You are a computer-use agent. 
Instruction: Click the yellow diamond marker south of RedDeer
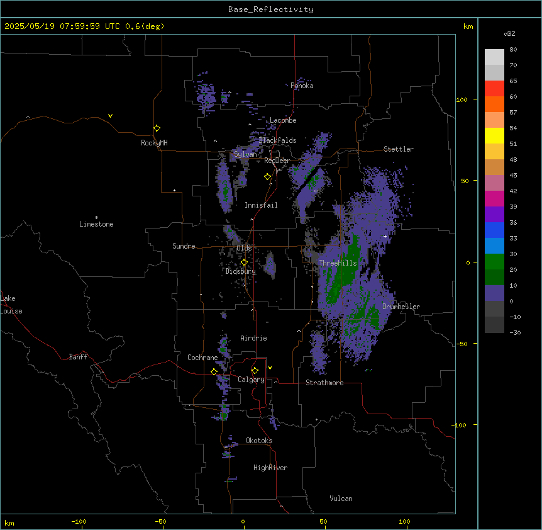pyautogui.click(x=267, y=177)
